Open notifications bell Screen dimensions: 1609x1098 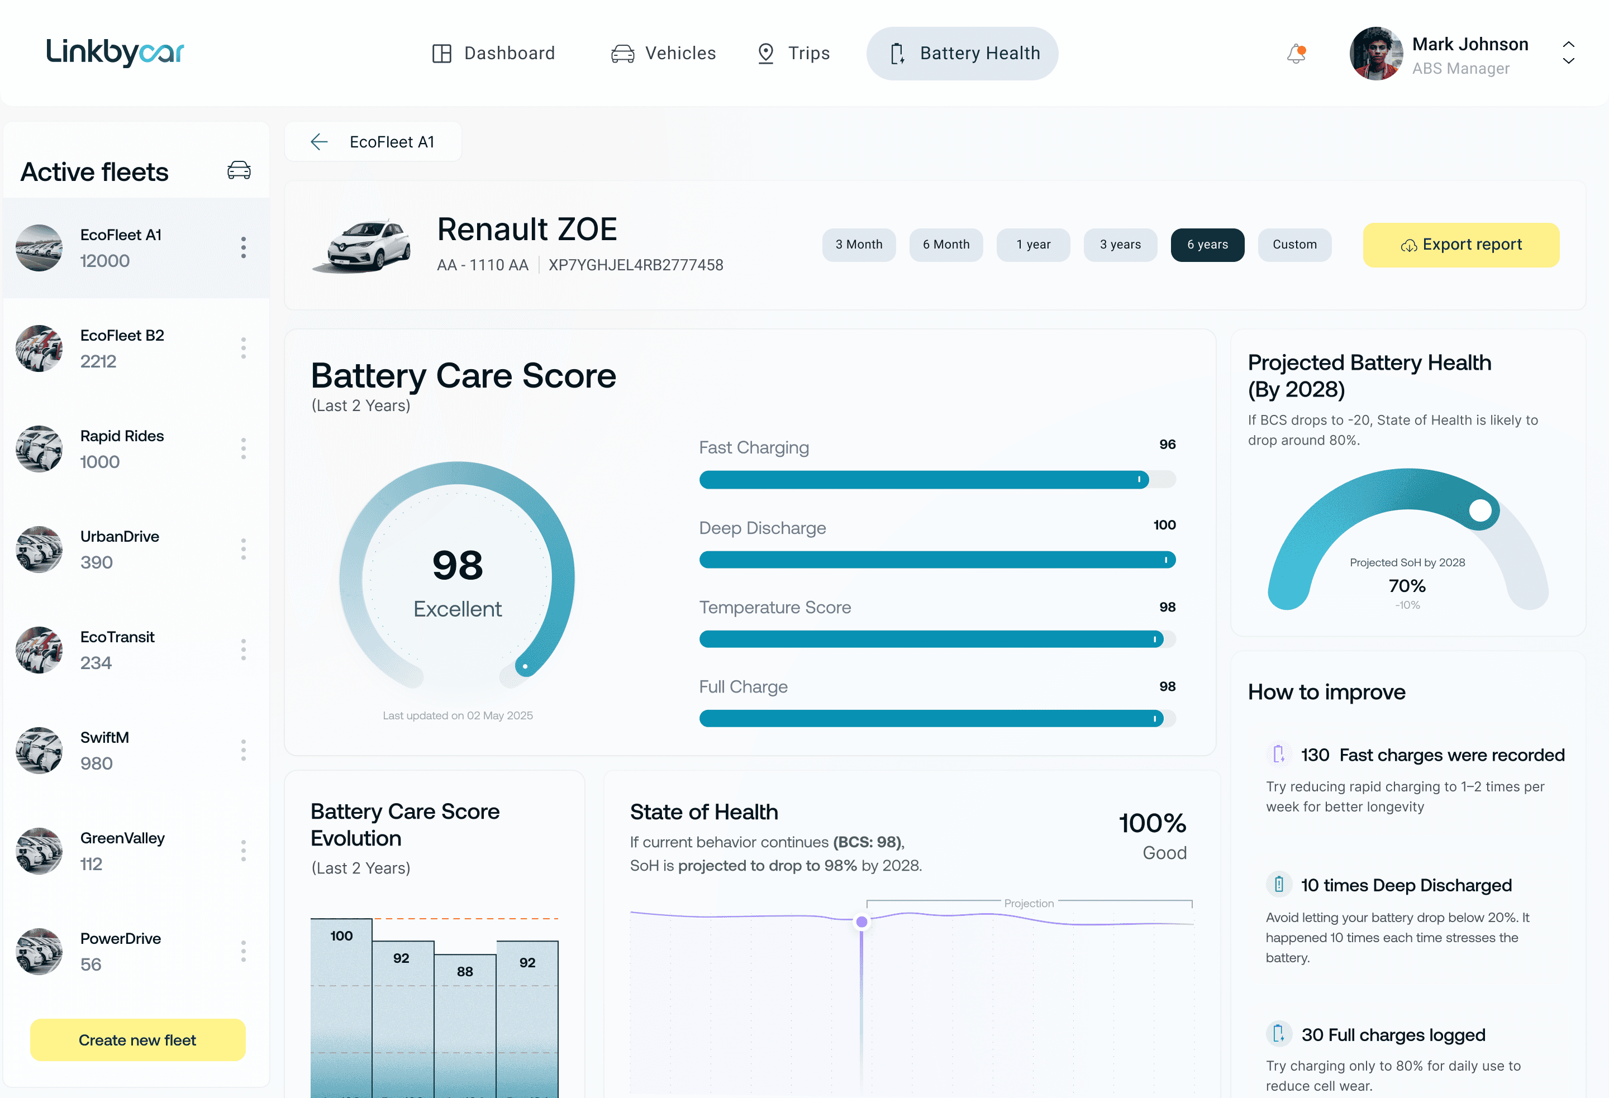pyautogui.click(x=1296, y=53)
